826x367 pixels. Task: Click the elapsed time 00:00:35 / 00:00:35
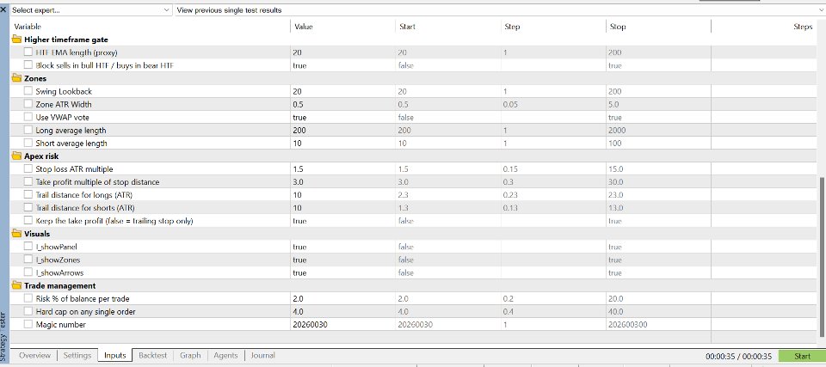tap(738, 357)
